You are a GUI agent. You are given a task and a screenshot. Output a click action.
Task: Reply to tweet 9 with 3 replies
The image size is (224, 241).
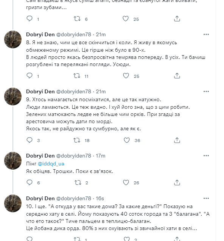point(30,140)
